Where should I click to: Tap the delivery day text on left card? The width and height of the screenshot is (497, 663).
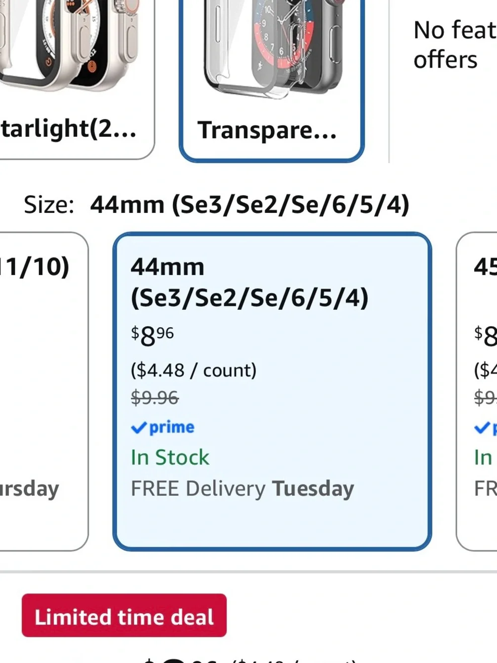pos(29,489)
